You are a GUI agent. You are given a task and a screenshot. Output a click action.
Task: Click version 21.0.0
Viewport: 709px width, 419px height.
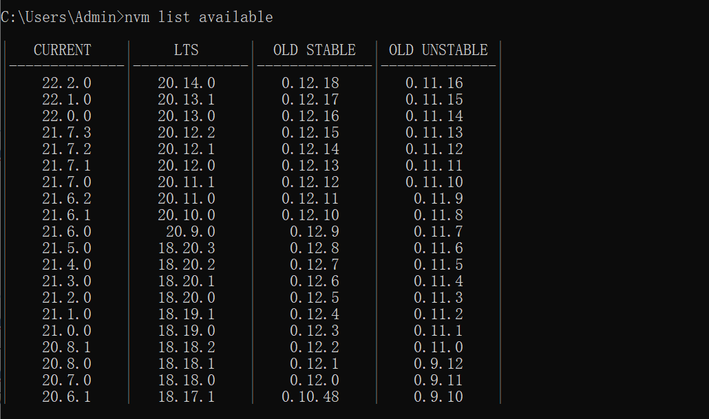pos(67,330)
